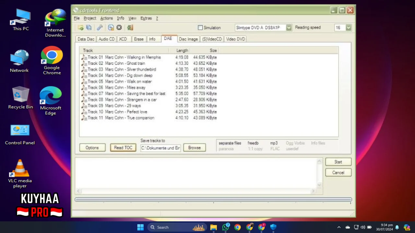Click the log area scroll down arrow

pos(319,185)
